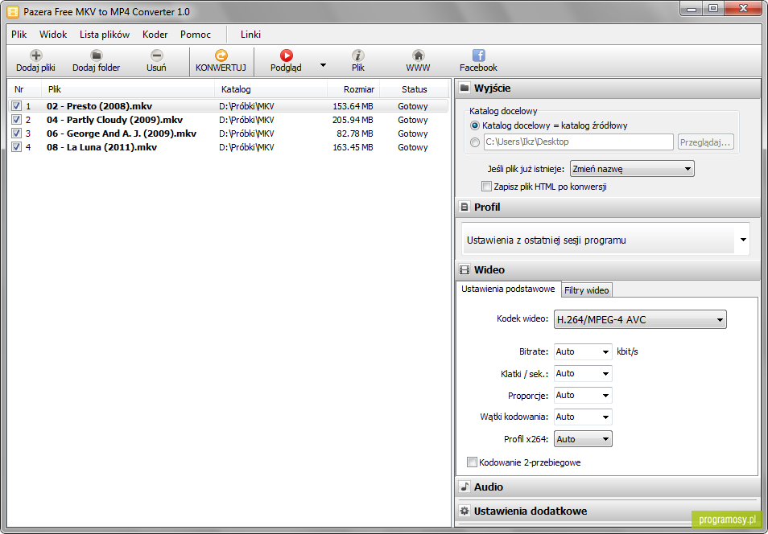768x534 pixels.
Task: Select the 04 - Partly Cloudy (2009).mkv filename
Action: (x=114, y=120)
